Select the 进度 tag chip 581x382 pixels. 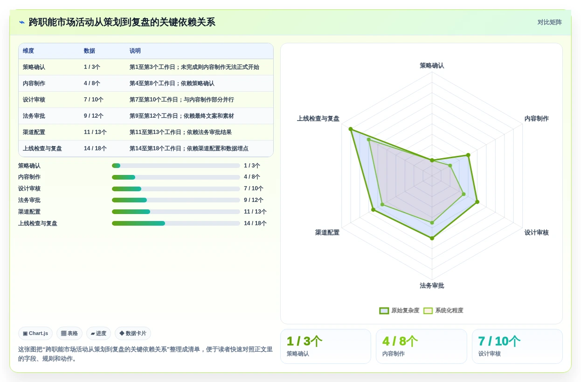coord(98,333)
